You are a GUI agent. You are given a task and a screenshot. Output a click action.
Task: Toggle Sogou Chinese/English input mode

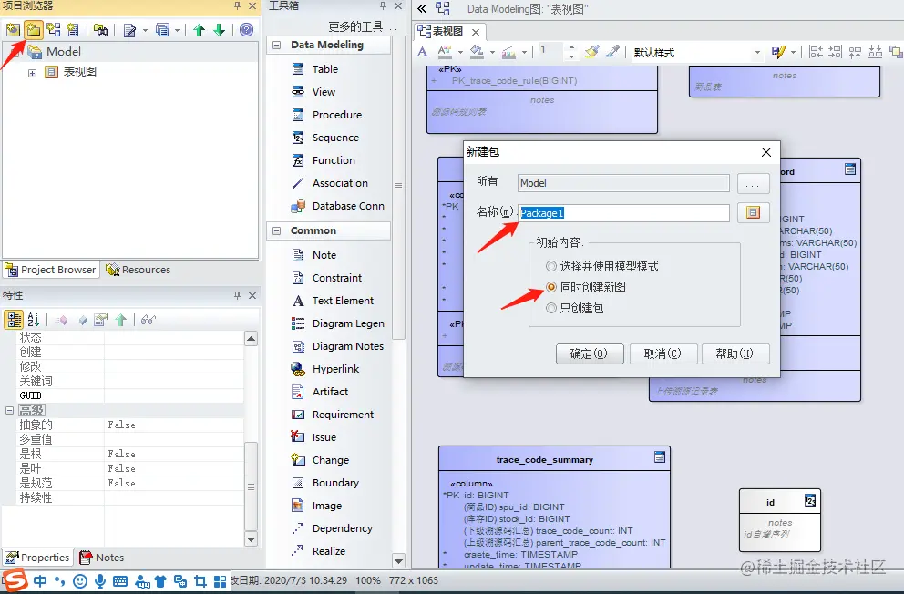pyautogui.click(x=40, y=580)
